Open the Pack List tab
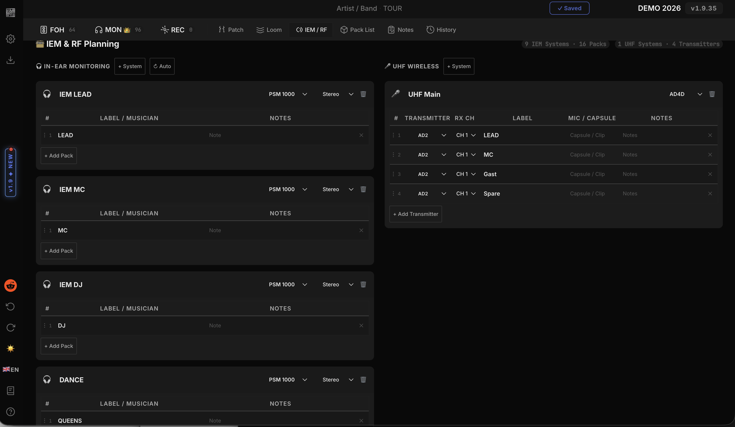This screenshot has width=735, height=427. coord(357,30)
